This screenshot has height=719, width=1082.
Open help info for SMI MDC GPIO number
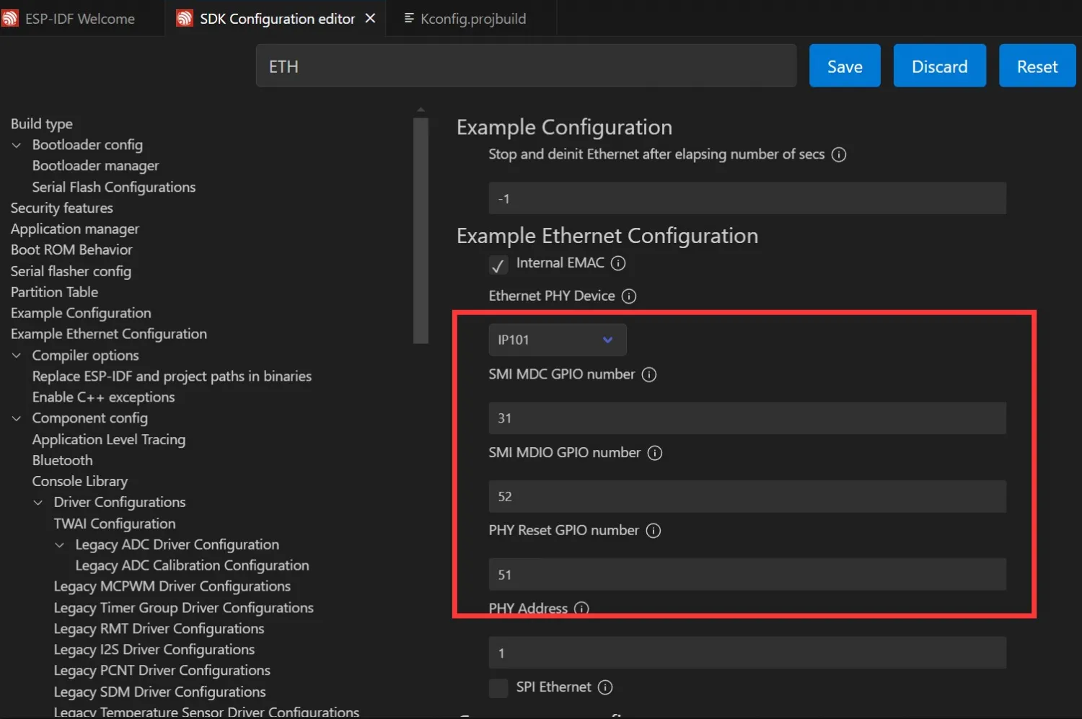648,374
